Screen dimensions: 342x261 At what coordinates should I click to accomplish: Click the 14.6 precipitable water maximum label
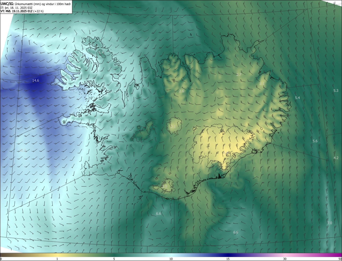[36, 80]
